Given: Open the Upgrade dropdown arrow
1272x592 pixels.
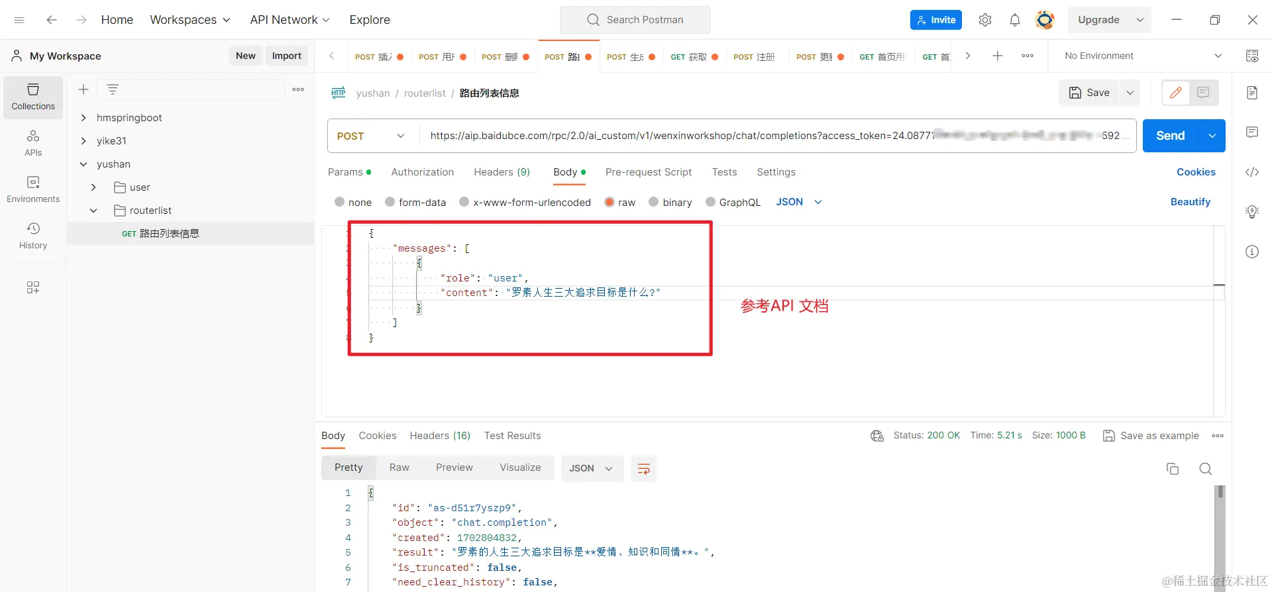Looking at the screenshot, I should [1140, 20].
